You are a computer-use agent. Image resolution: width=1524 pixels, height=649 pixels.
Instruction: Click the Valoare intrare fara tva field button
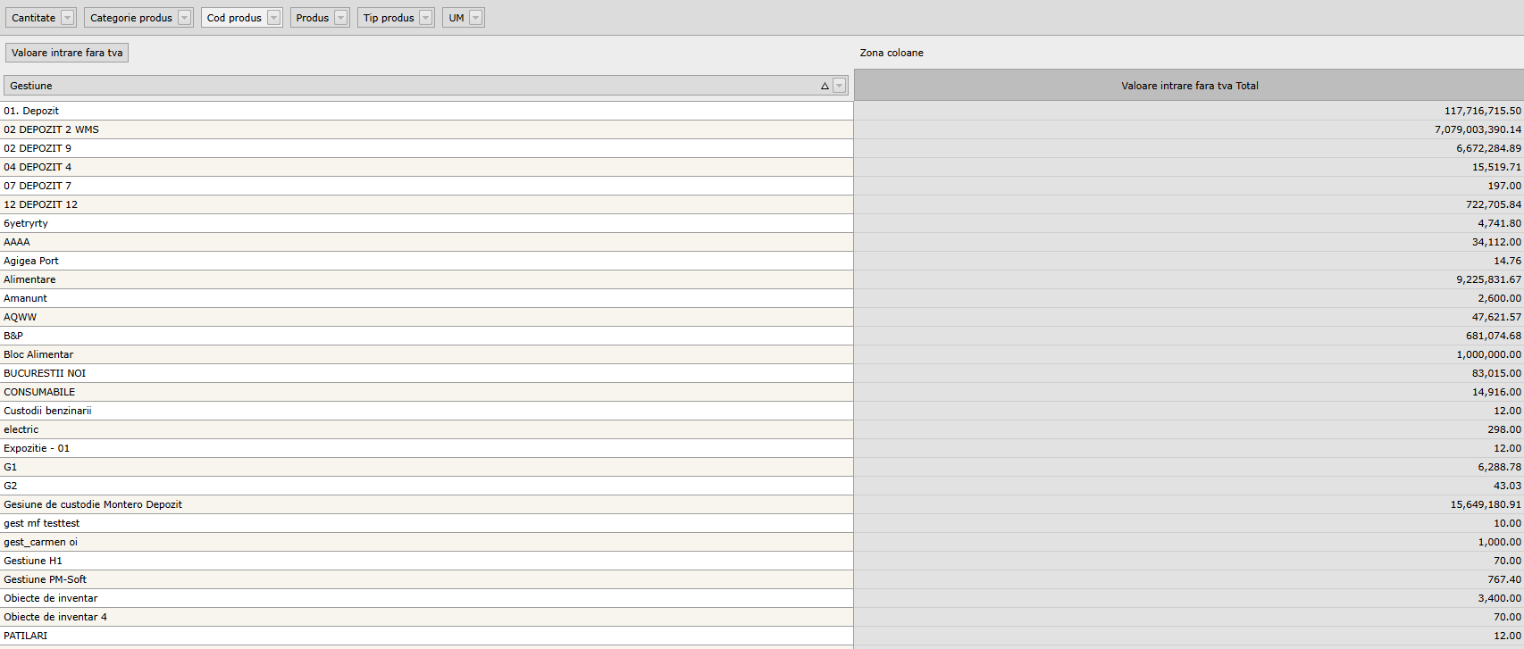[x=67, y=53]
